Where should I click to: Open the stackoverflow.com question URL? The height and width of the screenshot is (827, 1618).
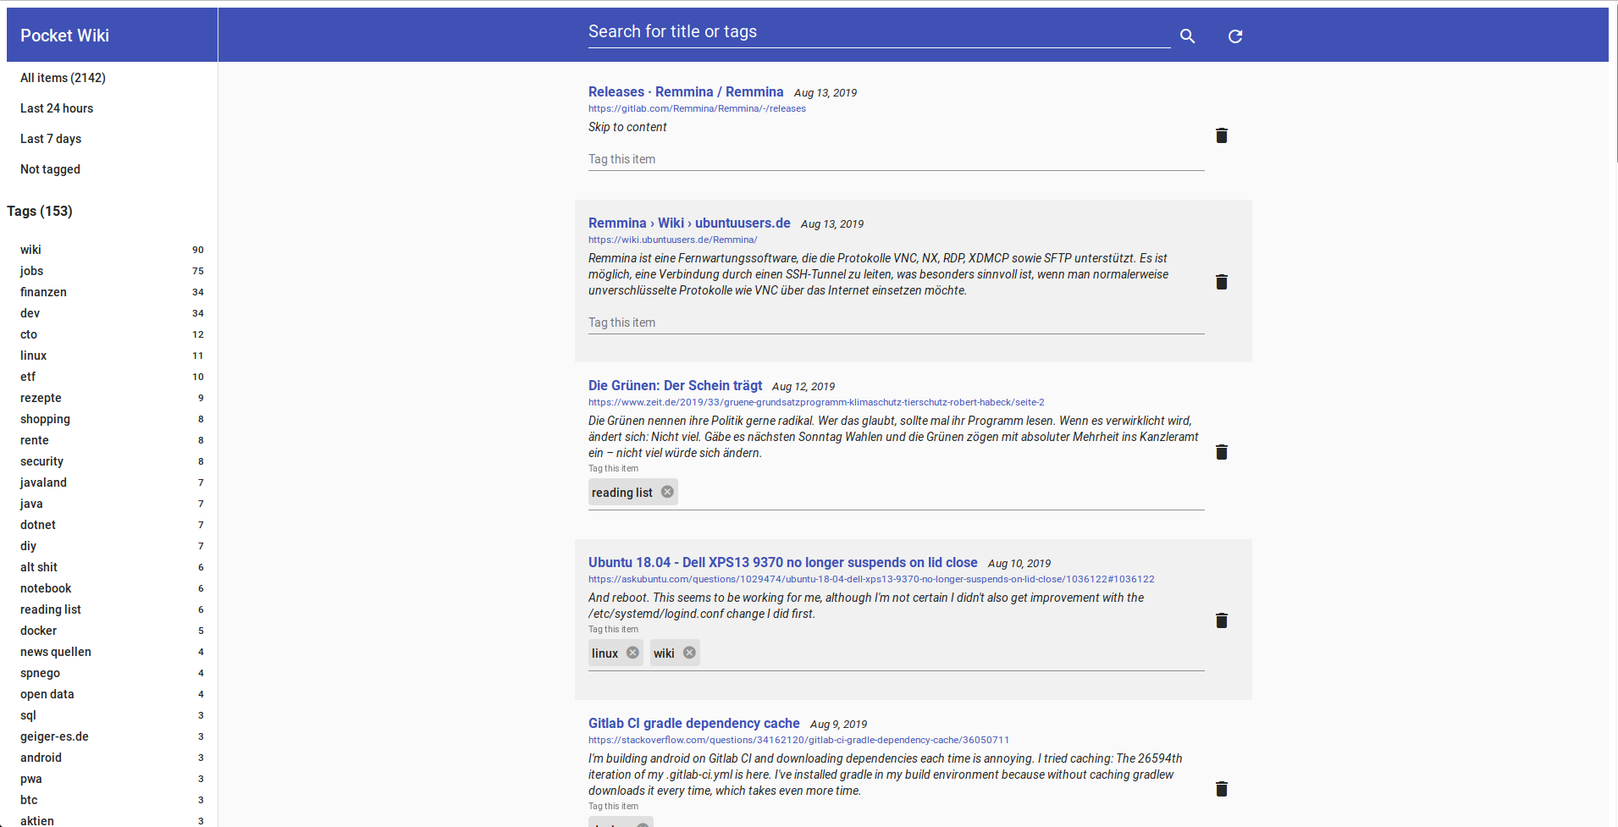point(798,740)
